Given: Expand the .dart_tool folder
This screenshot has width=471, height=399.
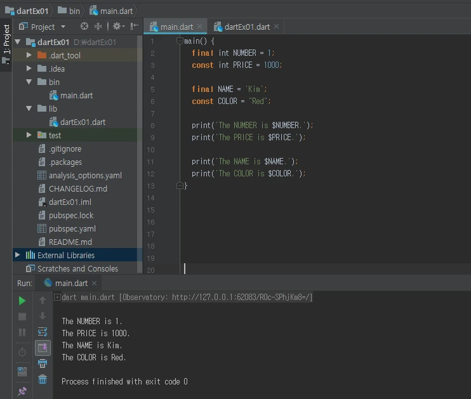Looking at the screenshot, I should [x=29, y=55].
